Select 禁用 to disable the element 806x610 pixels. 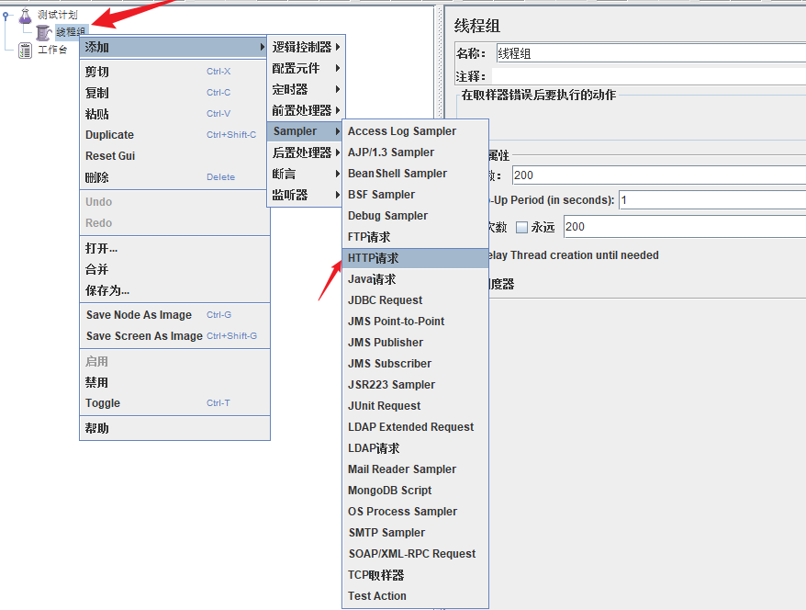click(97, 382)
